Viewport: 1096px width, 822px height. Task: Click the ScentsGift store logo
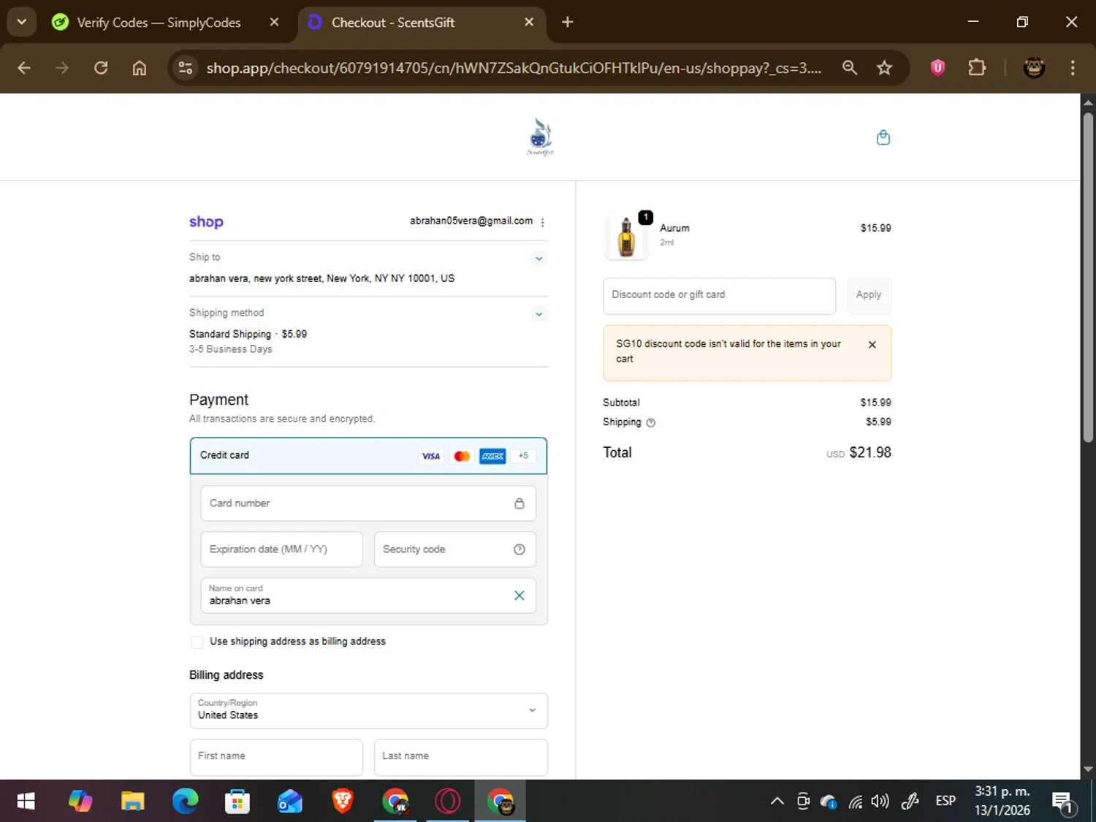coord(540,137)
